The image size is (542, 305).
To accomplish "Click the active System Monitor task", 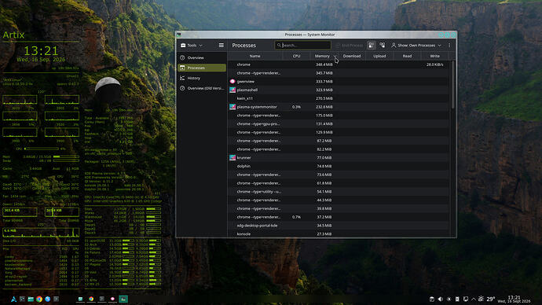I will 123,299.
